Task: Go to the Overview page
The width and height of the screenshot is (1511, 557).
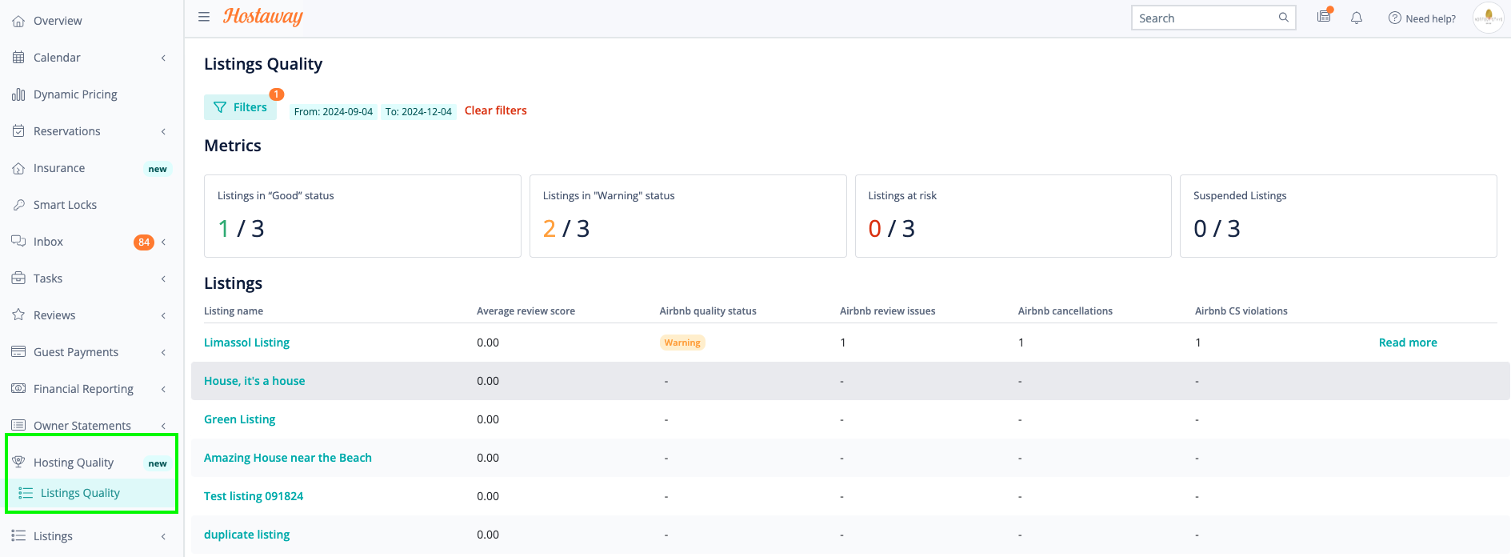Action: click(58, 21)
